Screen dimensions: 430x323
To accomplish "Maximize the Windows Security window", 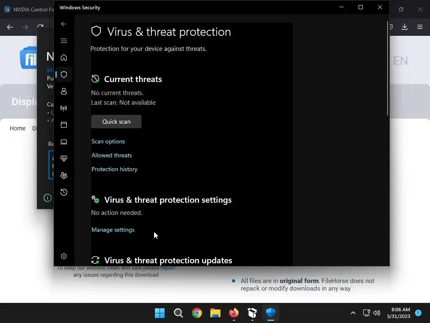I will pyautogui.click(x=361, y=8).
